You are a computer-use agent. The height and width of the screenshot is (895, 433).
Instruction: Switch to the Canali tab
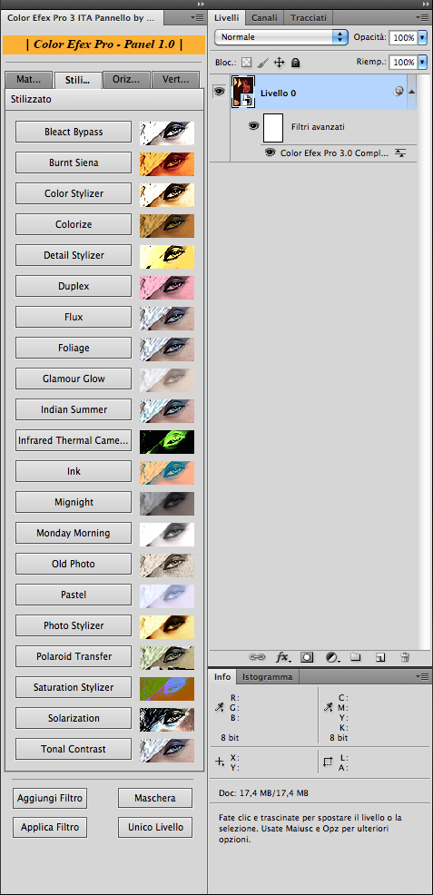click(264, 18)
